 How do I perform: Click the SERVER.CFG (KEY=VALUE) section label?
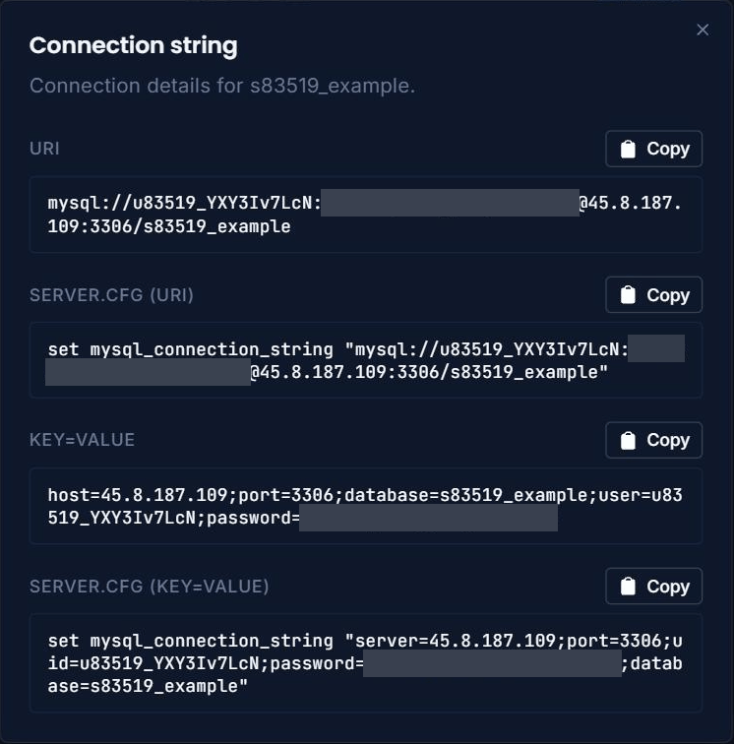click(x=149, y=587)
